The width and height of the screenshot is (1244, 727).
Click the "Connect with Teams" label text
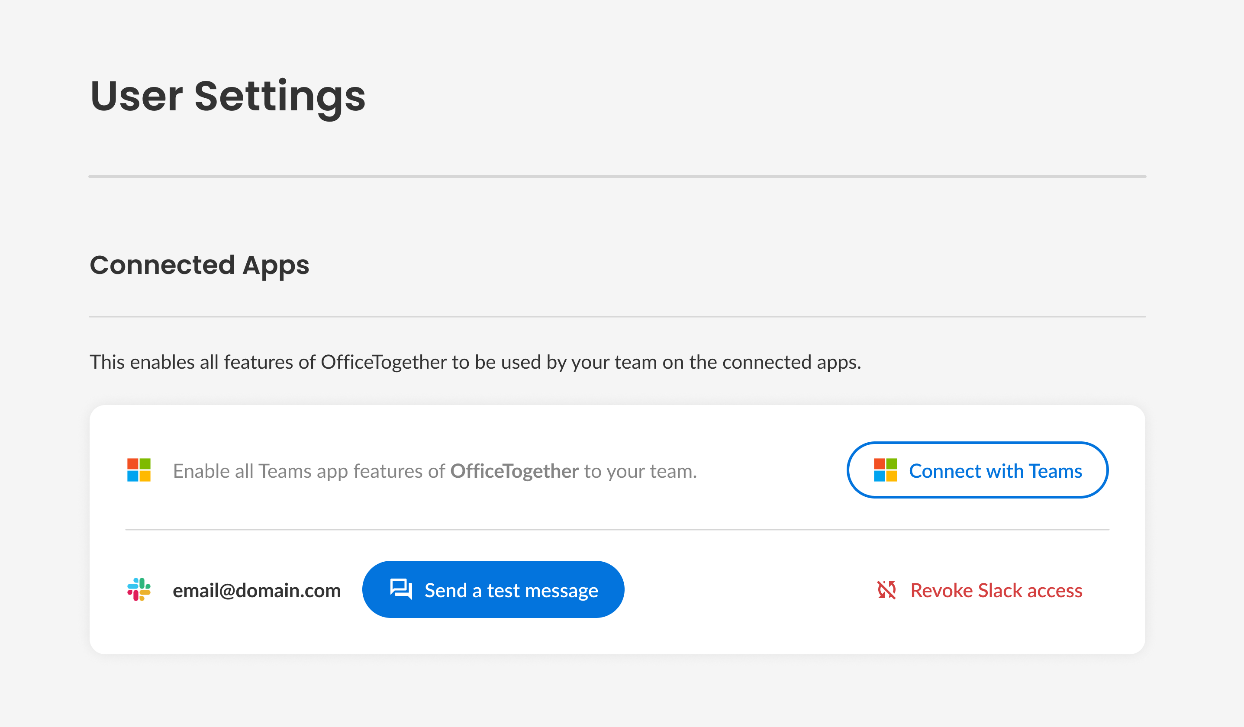click(x=996, y=471)
